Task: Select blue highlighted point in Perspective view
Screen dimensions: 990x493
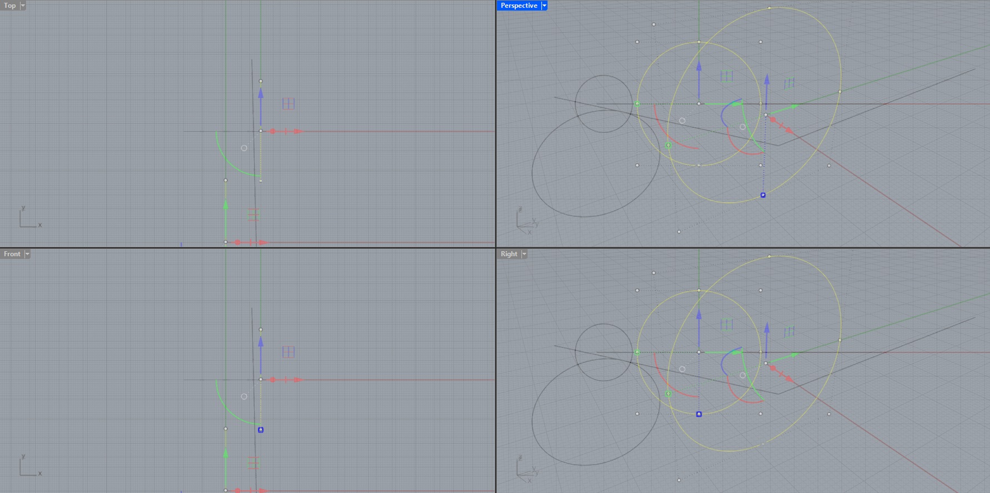Action: click(763, 195)
